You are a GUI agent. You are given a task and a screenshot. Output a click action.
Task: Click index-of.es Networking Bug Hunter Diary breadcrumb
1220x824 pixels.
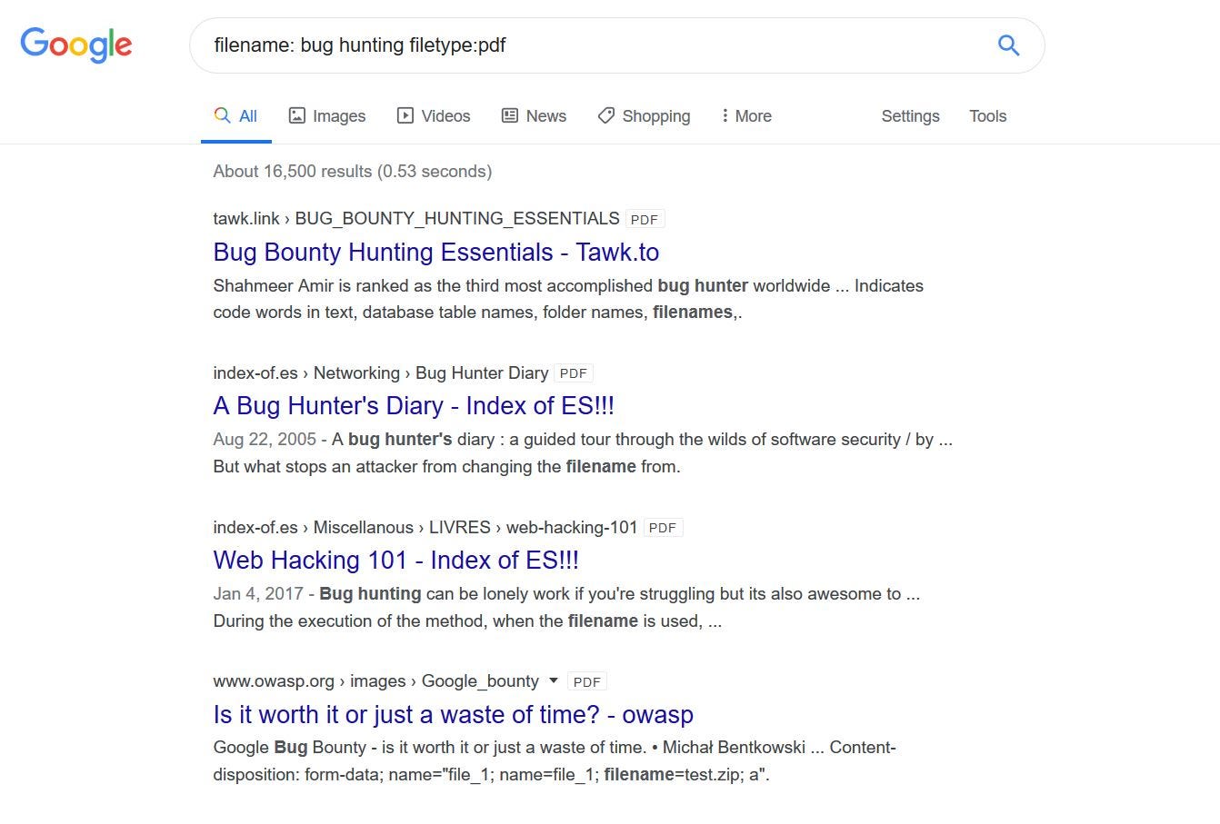pos(381,372)
